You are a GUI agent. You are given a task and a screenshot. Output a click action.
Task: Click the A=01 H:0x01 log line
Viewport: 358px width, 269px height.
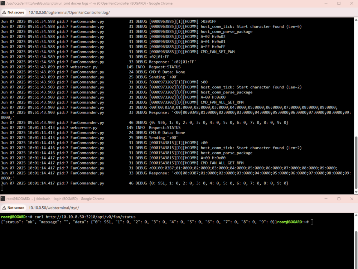point(113,42)
